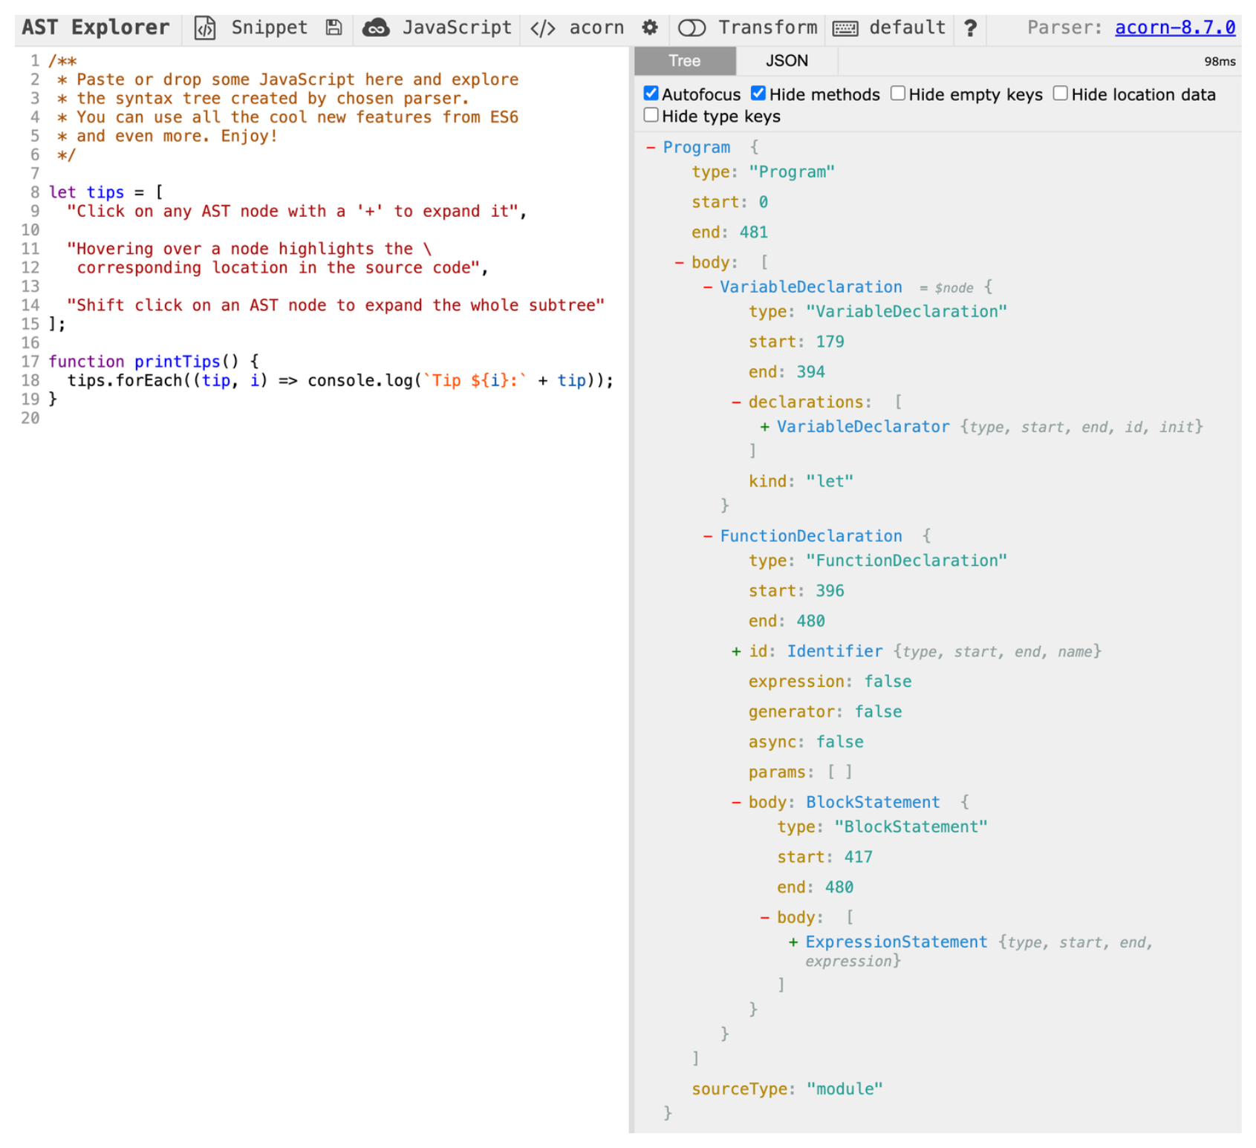Click type "VariableDeclaration" value
Screen dimensions: 1256x1148
tap(906, 311)
